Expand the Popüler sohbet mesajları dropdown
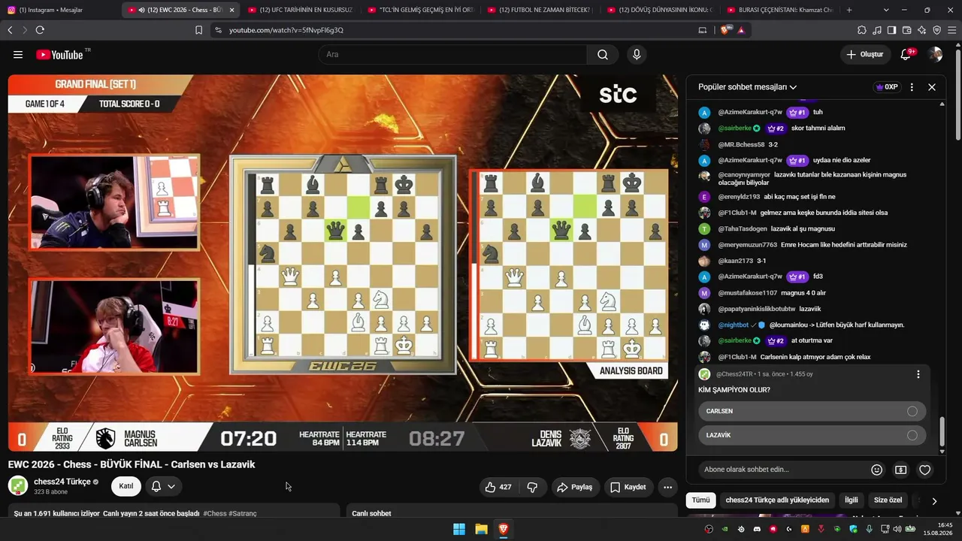 (747, 87)
